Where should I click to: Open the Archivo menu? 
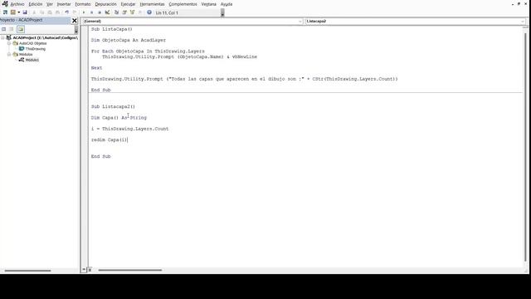(17, 4)
